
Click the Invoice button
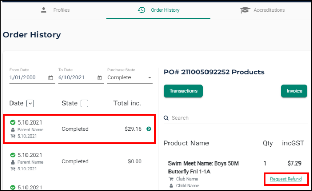coord(294,91)
